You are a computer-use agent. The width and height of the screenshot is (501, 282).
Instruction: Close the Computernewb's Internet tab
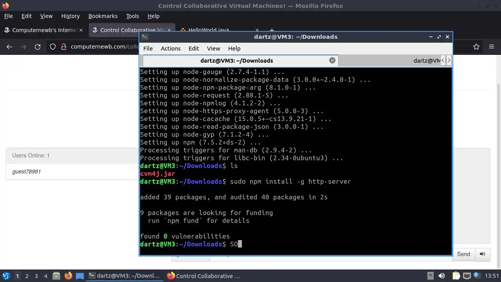point(81,30)
